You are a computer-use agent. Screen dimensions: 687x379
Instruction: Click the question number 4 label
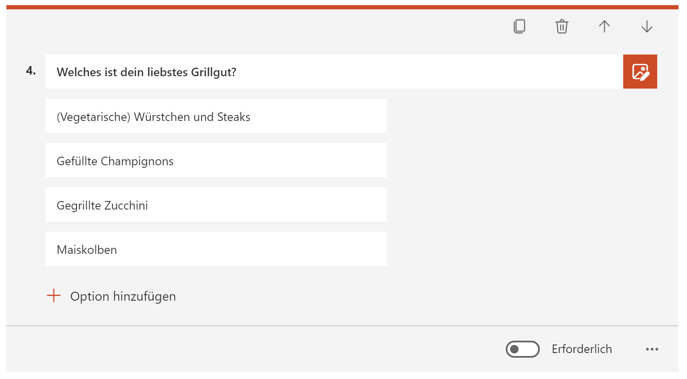pyautogui.click(x=31, y=71)
